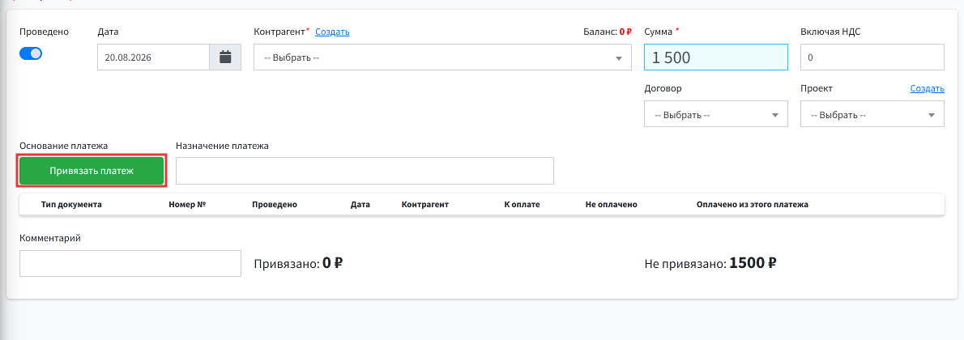Follow the Создать link next to Контрагент
Screen dimensions: 964x340
(333, 32)
